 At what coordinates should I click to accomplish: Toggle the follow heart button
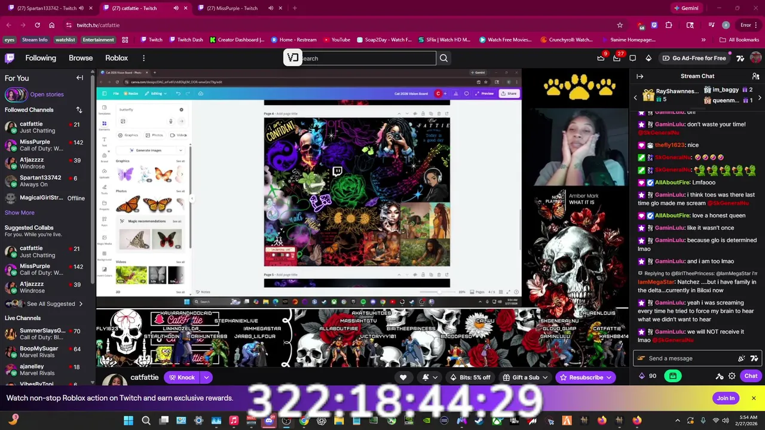point(403,377)
